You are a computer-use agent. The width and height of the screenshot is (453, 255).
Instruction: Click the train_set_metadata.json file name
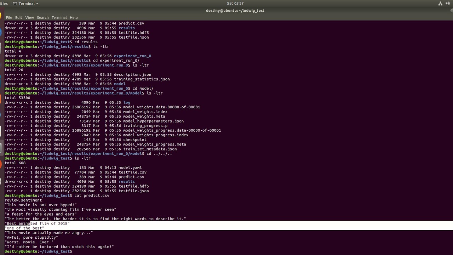click(150, 149)
